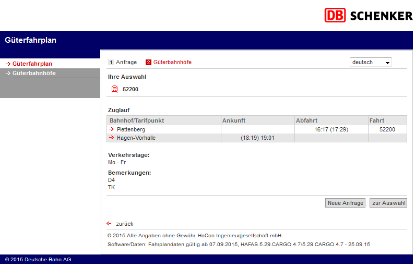This screenshot has width=415, height=267.
Task: Click the DB Schenker logo
Action: pyautogui.click(x=369, y=15)
